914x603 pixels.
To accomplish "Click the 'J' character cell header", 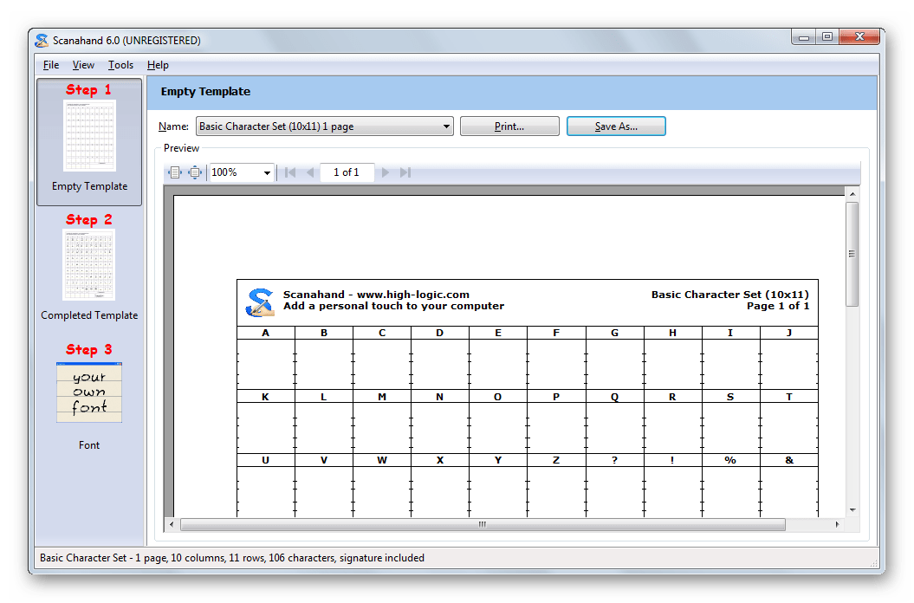I will tap(789, 333).
